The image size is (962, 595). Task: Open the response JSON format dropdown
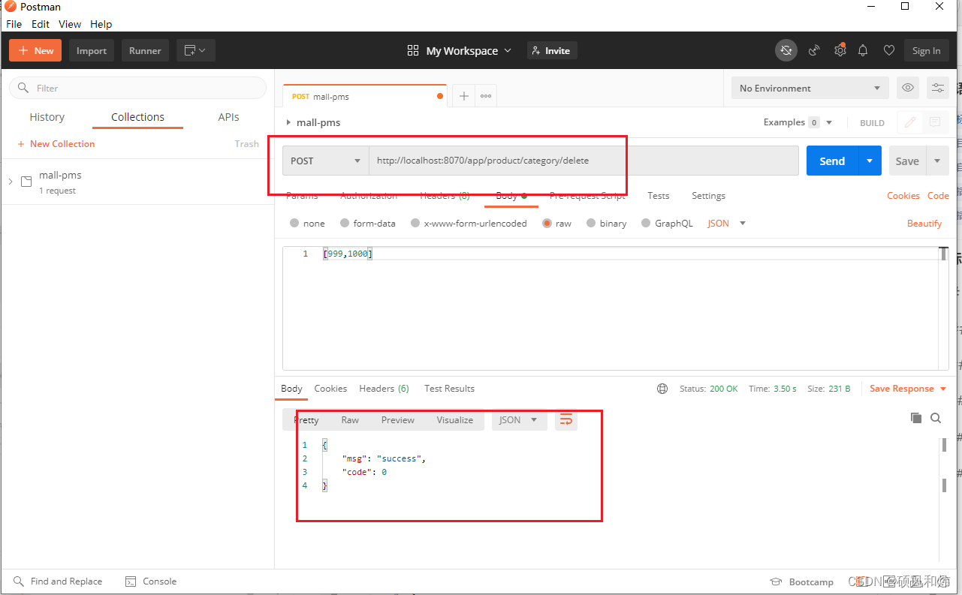519,419
